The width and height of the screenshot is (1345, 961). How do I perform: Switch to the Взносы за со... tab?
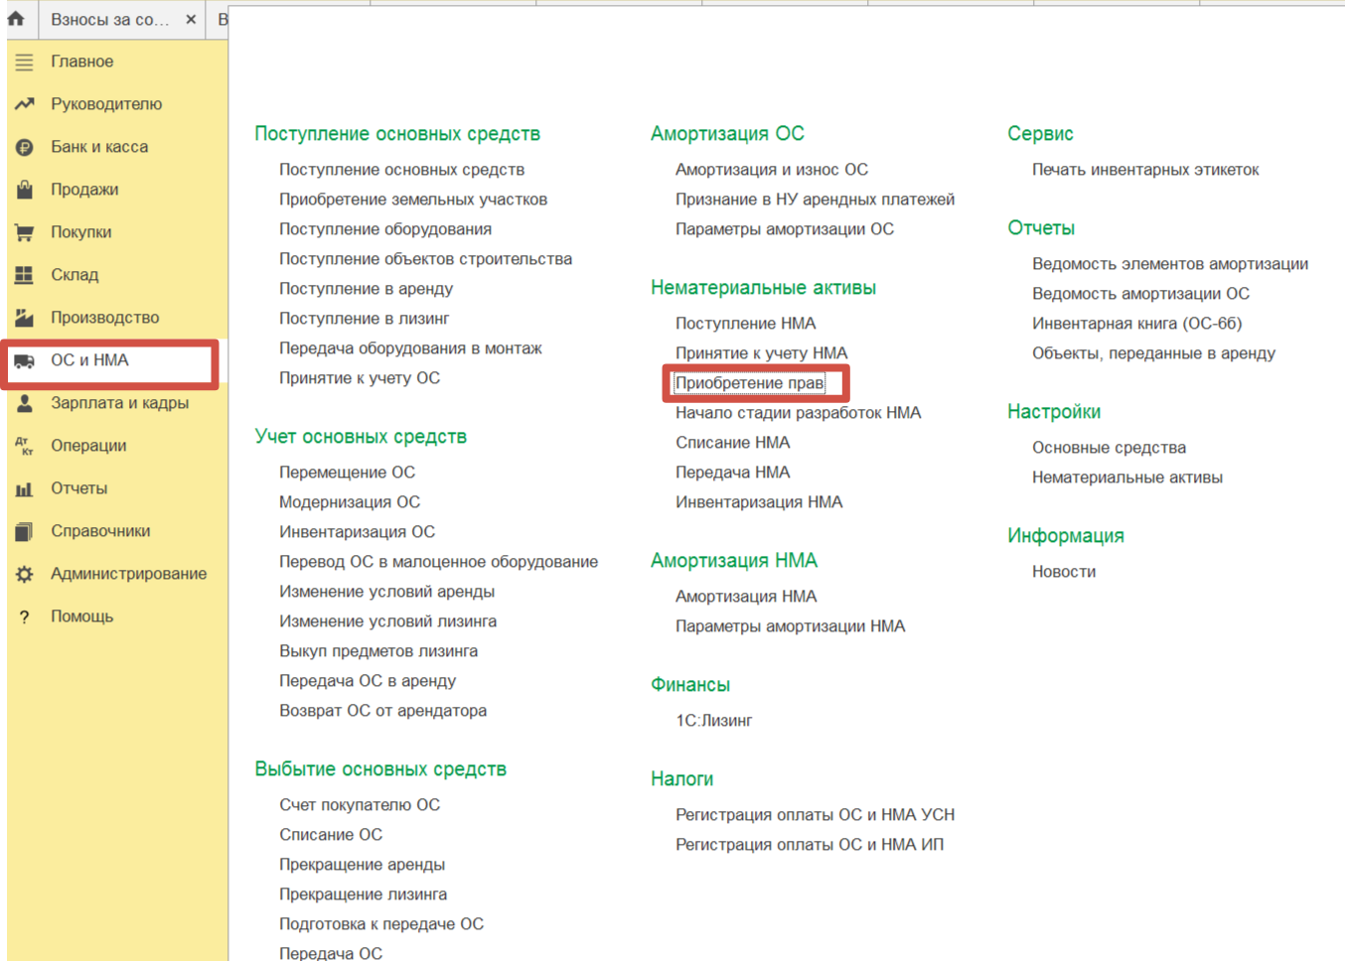click(x=110, y=20)
